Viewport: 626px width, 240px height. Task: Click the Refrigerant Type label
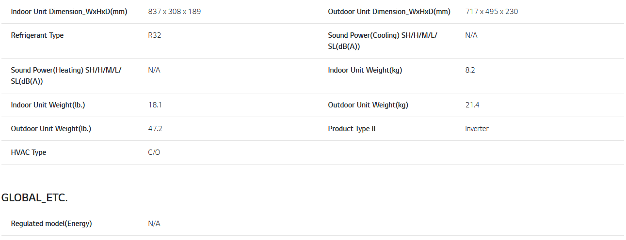pos(37,35)
